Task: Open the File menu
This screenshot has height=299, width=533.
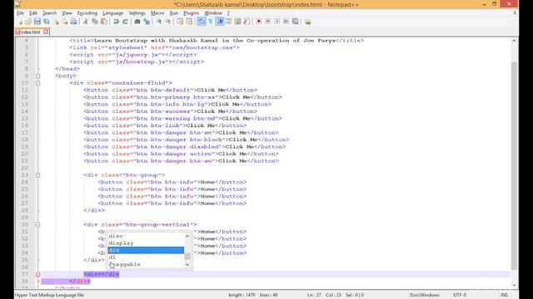Action: (x=20, y=13)
